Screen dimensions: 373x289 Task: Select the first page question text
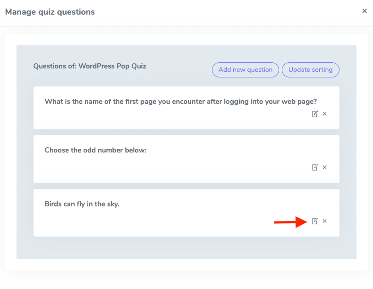tap(180, 101)
